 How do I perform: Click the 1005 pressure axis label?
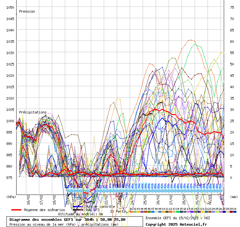[x=10, y=110]
